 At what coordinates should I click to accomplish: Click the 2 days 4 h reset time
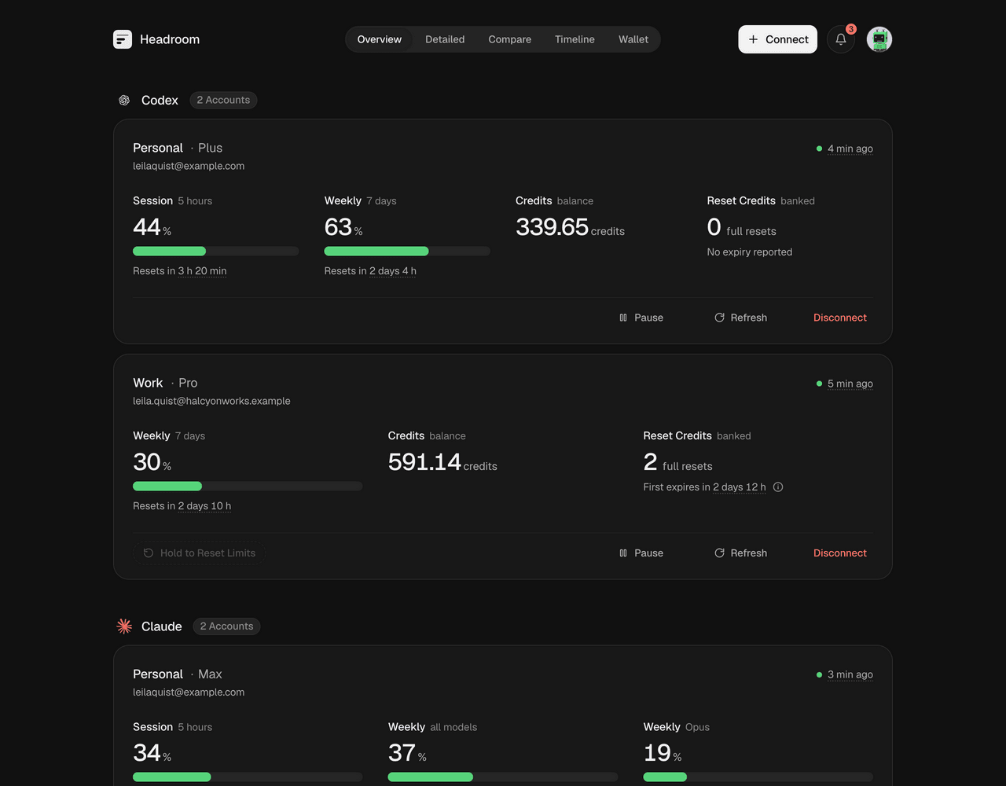(x=393, y=271)
